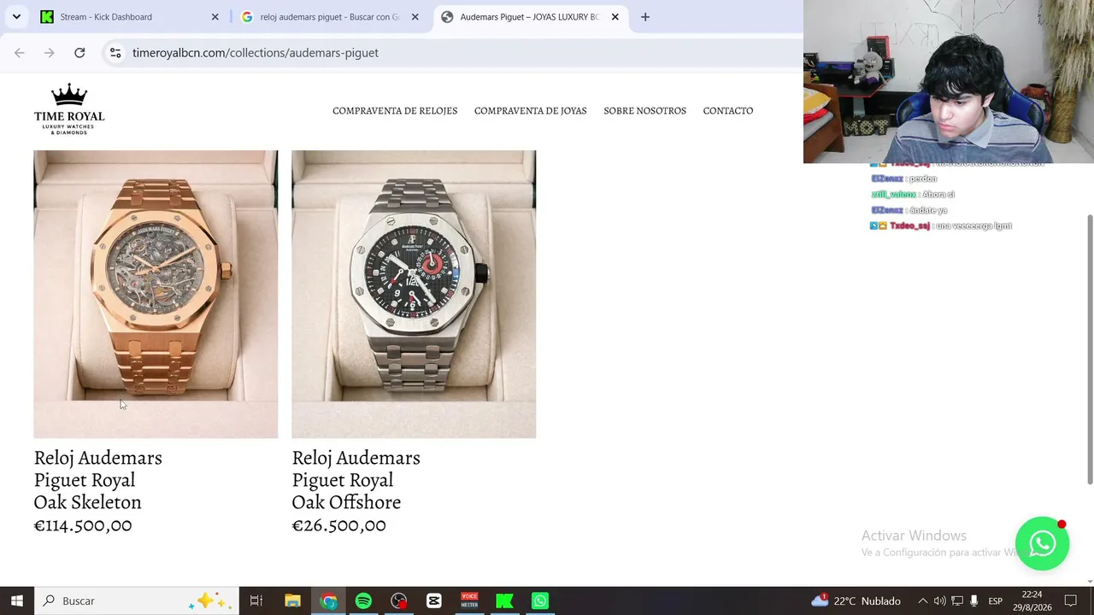Go back to the previous page
This screenshot has width=1094, height=615.
[20, 53]
